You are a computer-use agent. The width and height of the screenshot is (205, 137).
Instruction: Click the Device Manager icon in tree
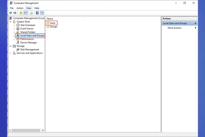coord(18,43)
